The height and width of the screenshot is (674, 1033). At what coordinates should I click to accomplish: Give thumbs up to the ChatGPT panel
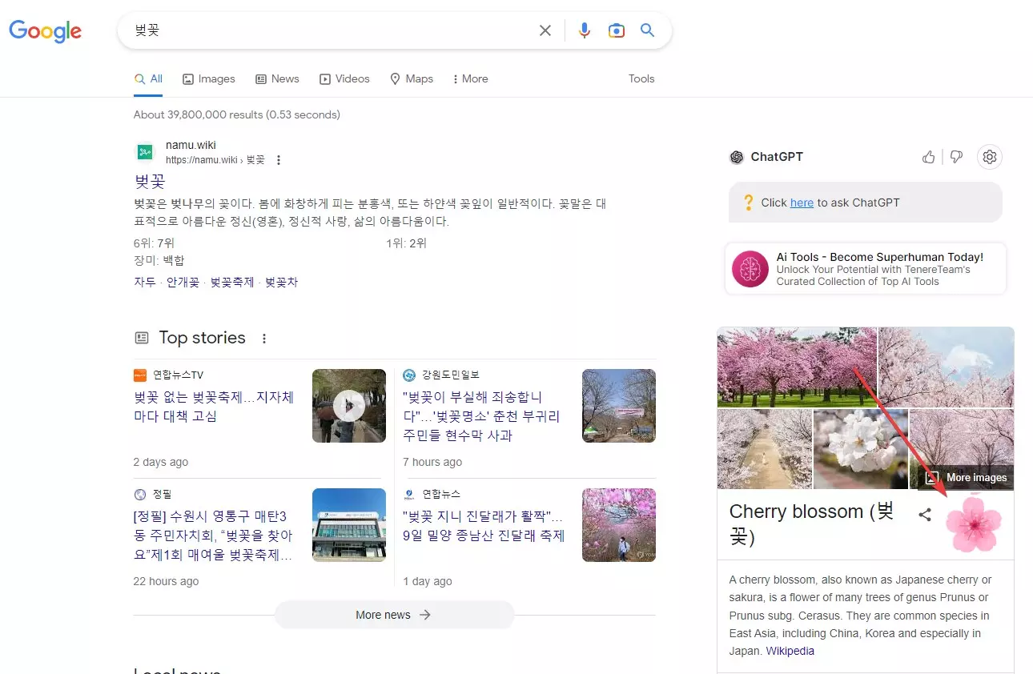tap(928, 157)
